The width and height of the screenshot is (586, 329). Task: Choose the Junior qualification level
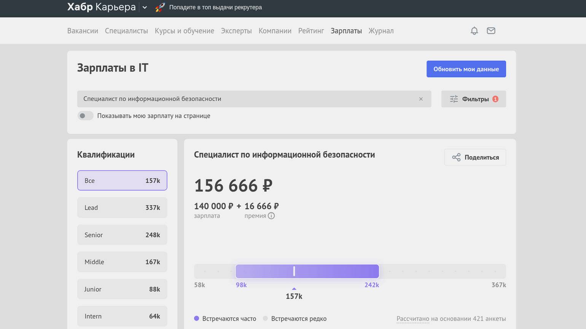[x=122, y=289]
